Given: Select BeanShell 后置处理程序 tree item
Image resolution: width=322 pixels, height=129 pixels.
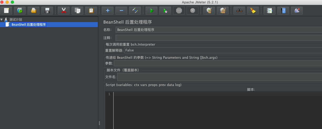Looking at the screenshot, I should coord(29,24).
